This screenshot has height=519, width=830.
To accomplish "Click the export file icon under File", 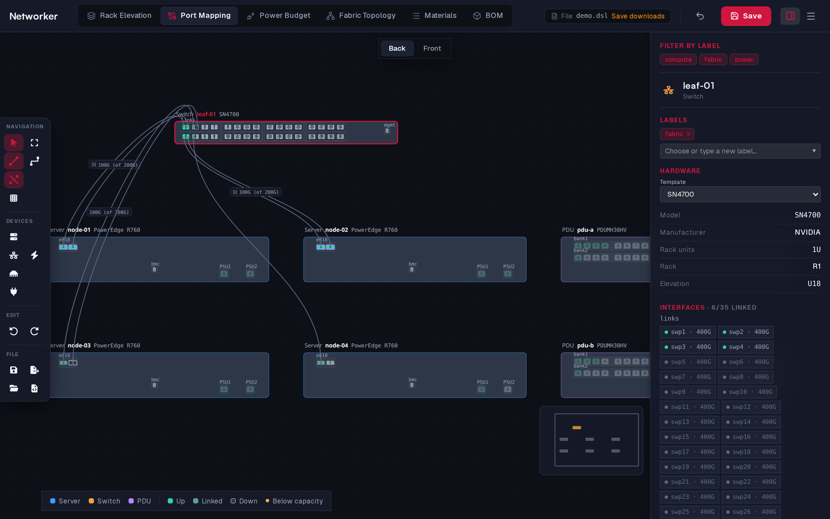I will pos(34,370).
